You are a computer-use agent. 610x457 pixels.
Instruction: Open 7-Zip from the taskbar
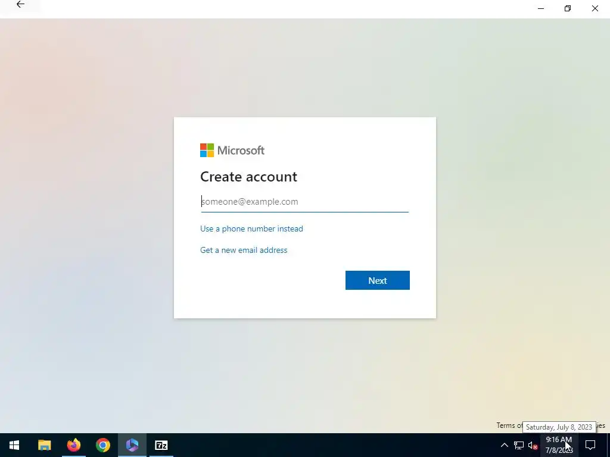click(161, 445)
